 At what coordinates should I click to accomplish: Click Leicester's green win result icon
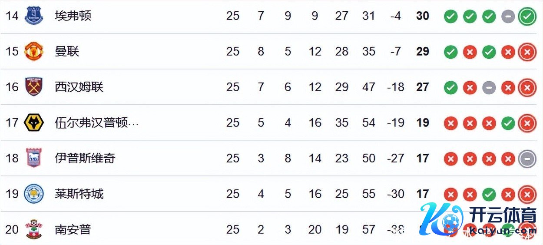489,195
